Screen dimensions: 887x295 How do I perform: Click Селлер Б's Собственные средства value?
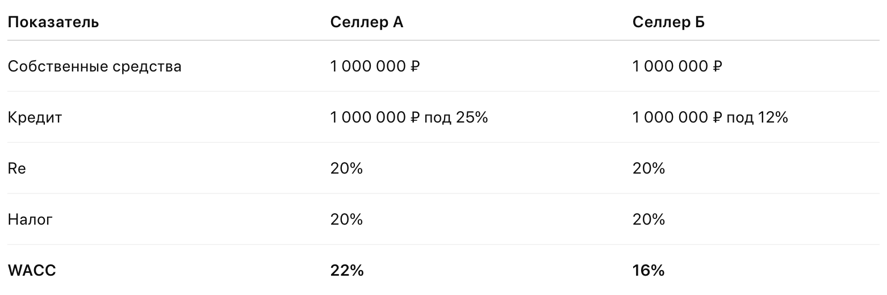click(677, 66)
